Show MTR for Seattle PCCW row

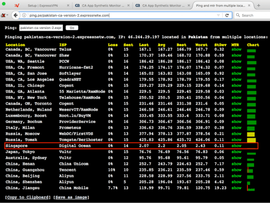tap(236, 61)
